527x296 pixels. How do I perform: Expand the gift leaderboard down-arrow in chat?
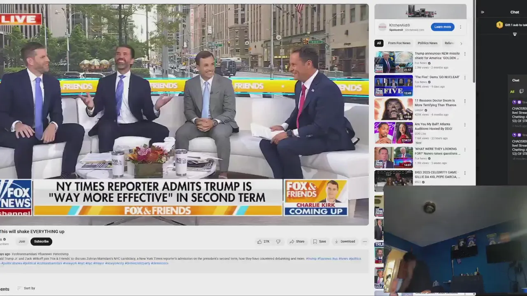[515, 35]
